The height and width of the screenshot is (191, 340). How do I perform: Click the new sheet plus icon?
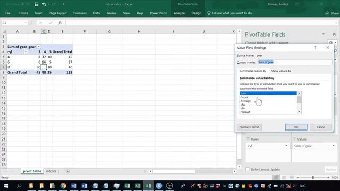click(68, 171)
